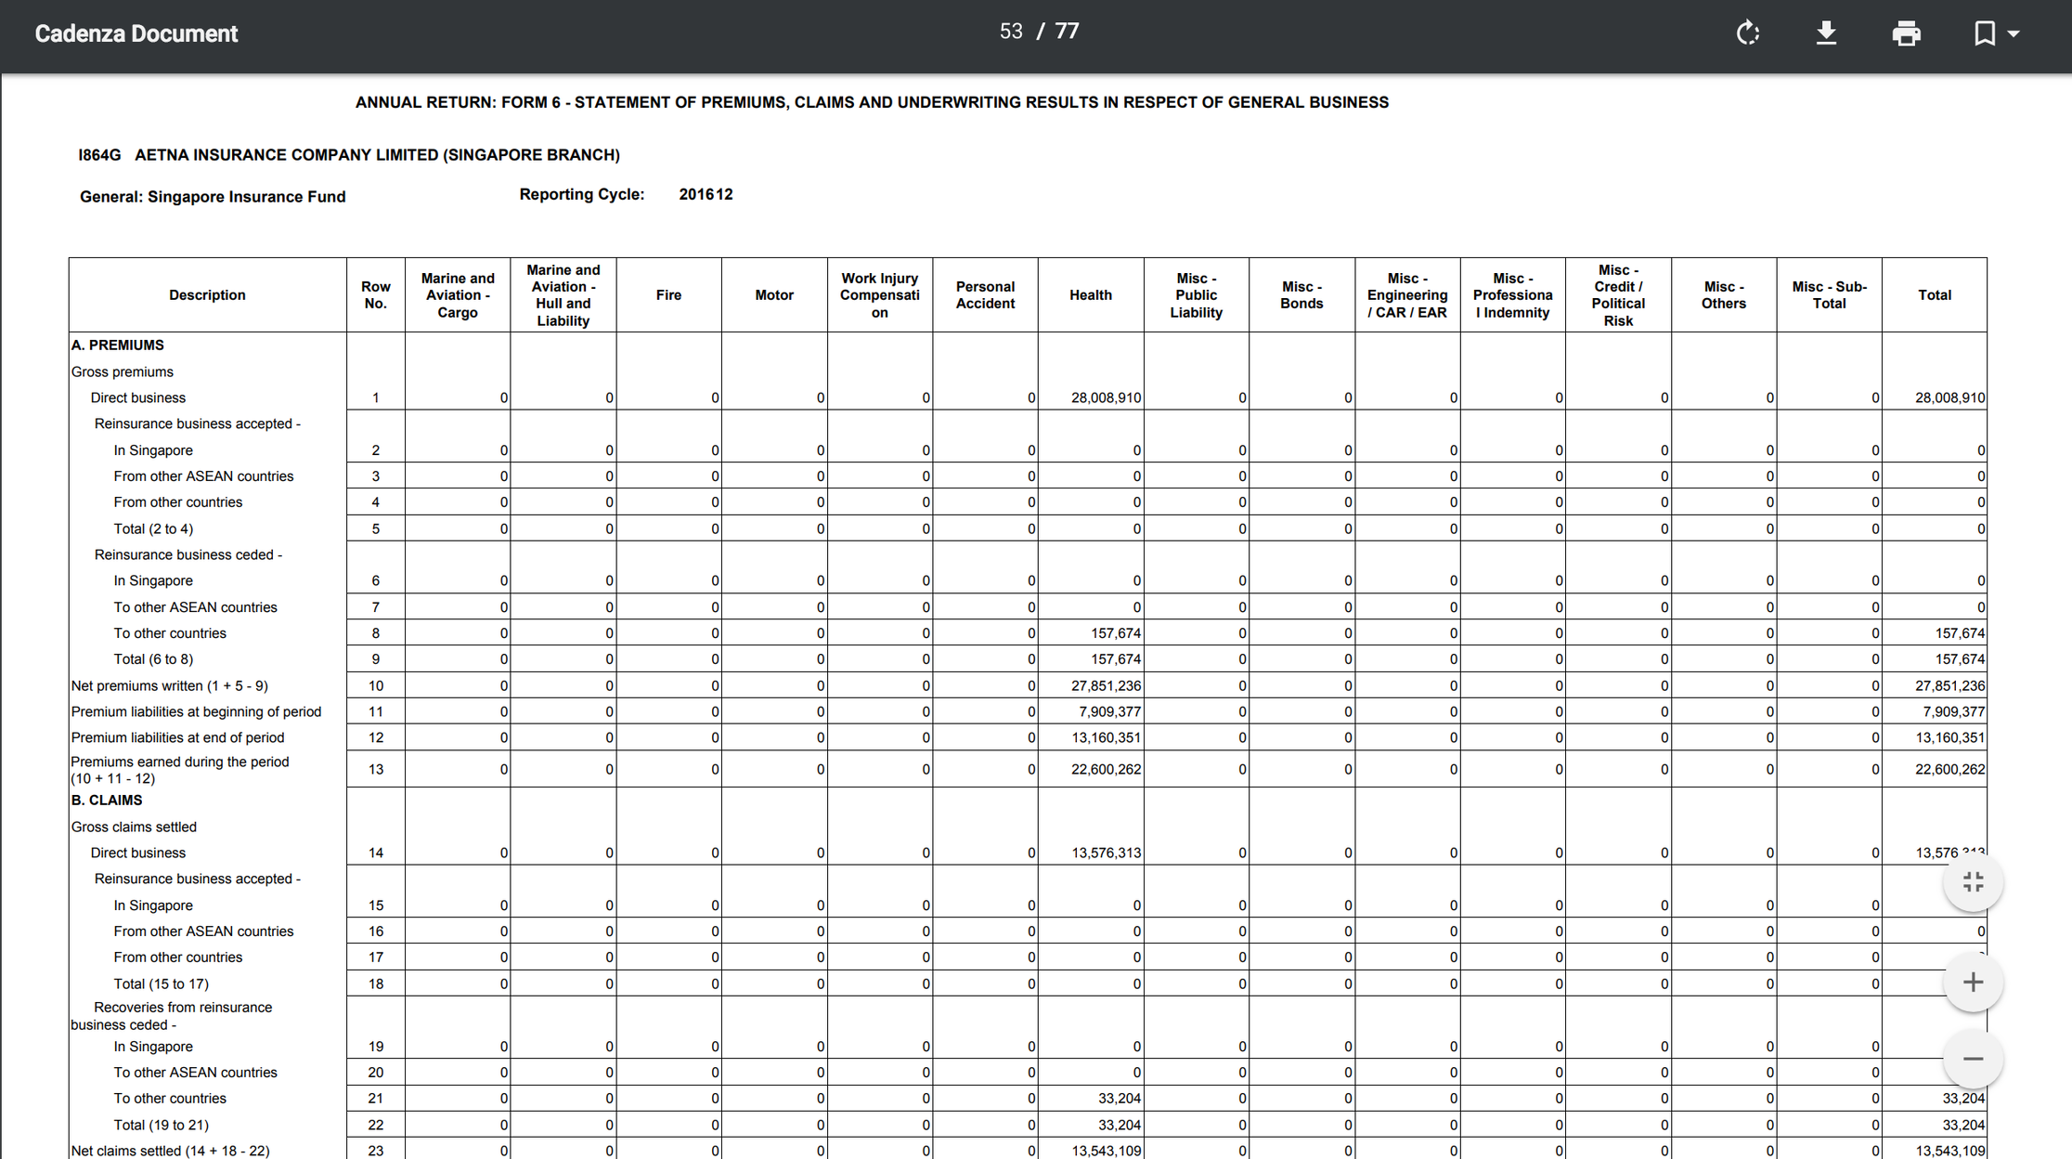Click the Cadenza Document title
Viewport: 2072px width, 1159px height.
pyautogui.click(x=136, y=33)
